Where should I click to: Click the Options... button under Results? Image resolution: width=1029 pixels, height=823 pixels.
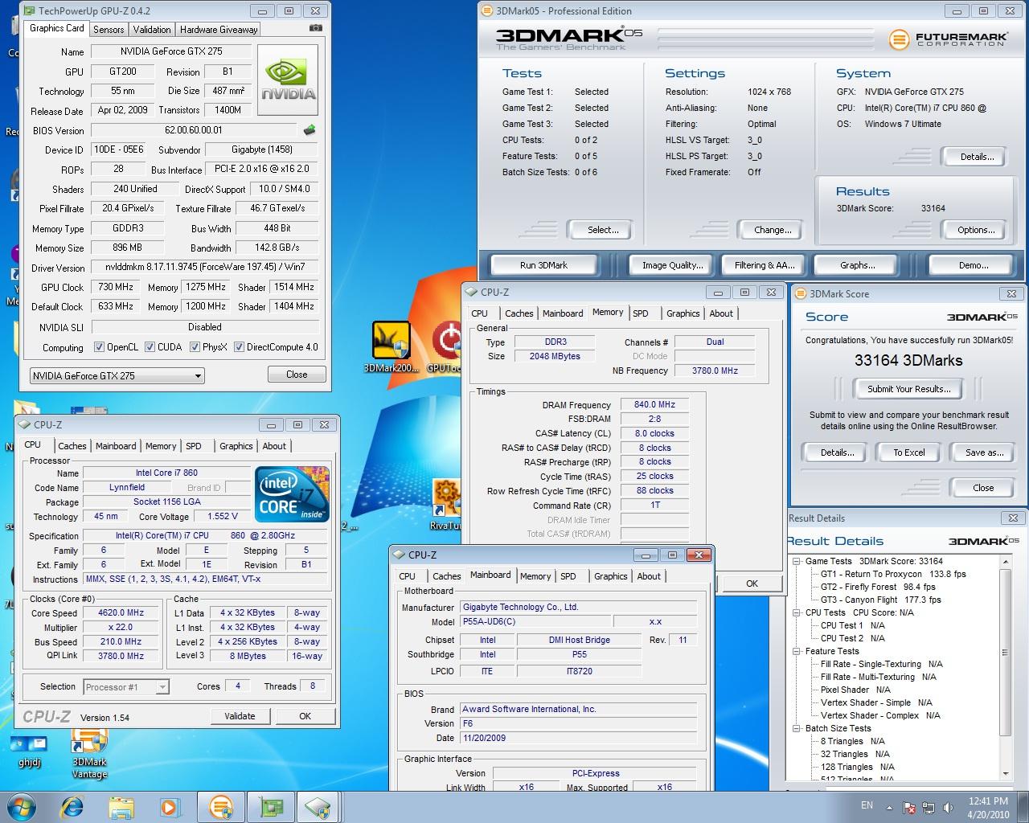pos(976,230)
